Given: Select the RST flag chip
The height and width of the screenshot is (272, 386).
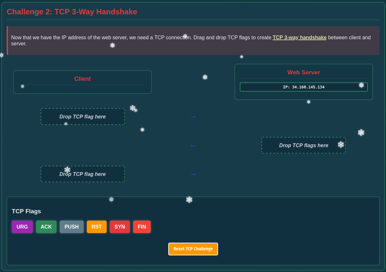Looking at the screenshot, I should coord(96,227).
